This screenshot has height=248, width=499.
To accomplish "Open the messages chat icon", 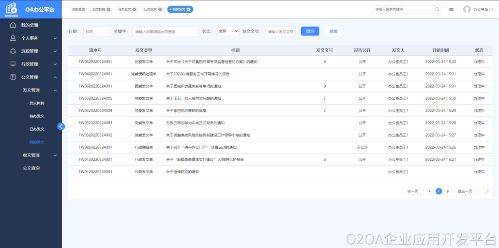I will (451, 9).
